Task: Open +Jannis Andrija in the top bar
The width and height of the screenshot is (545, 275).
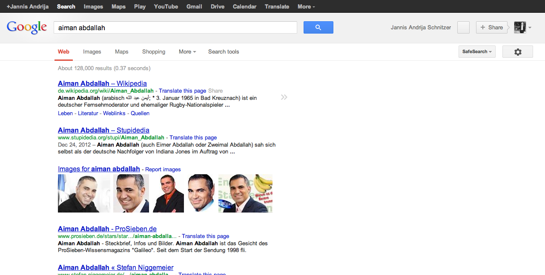Action: click(28, 6)
